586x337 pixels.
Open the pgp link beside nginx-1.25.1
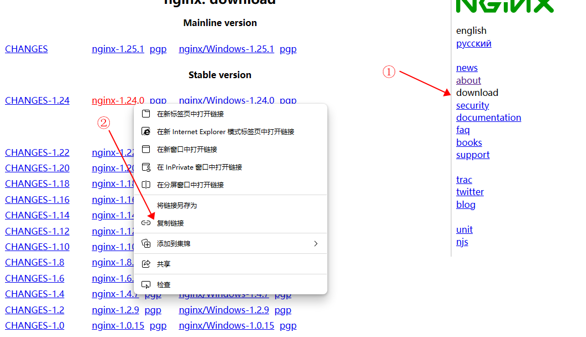pyautogui.click(x=158, y=49)
